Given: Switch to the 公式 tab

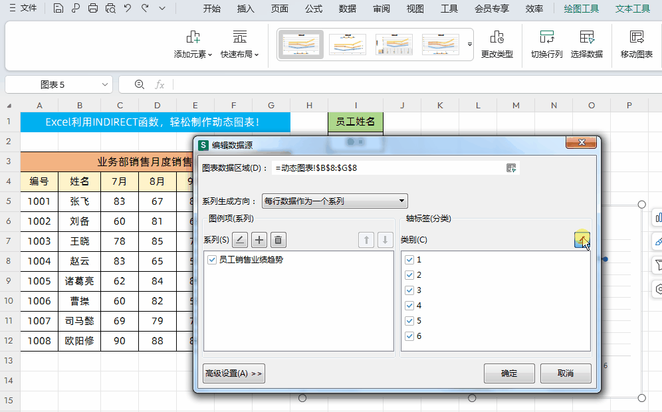Looking at the screenshot, I should click(314, 9).
